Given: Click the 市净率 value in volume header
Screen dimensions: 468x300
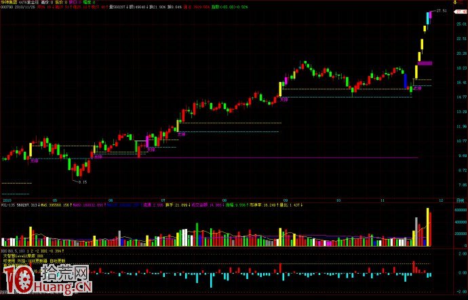Looking at the screenshot, I should 262,205.
